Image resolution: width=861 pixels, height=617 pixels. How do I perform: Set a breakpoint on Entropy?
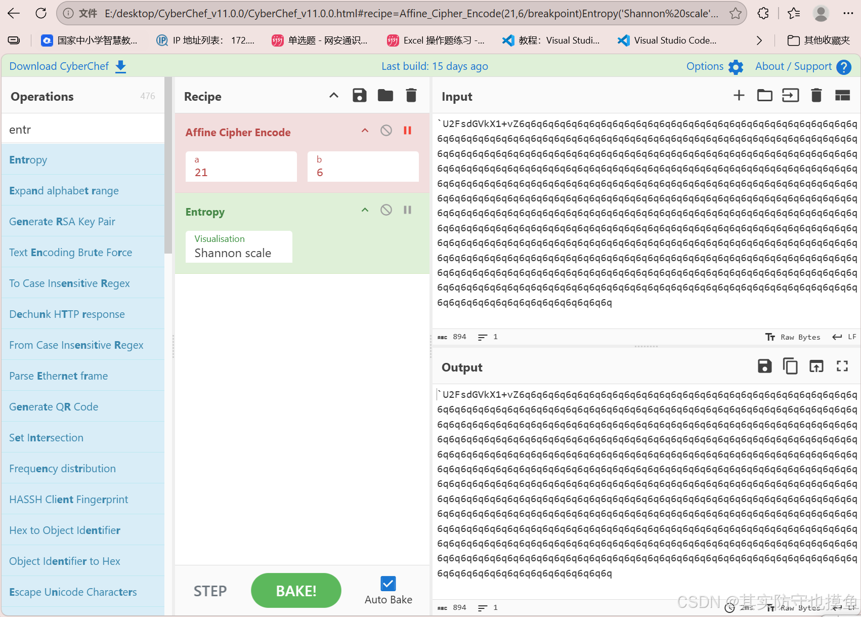pyautogui.click(x=407, y=210)
